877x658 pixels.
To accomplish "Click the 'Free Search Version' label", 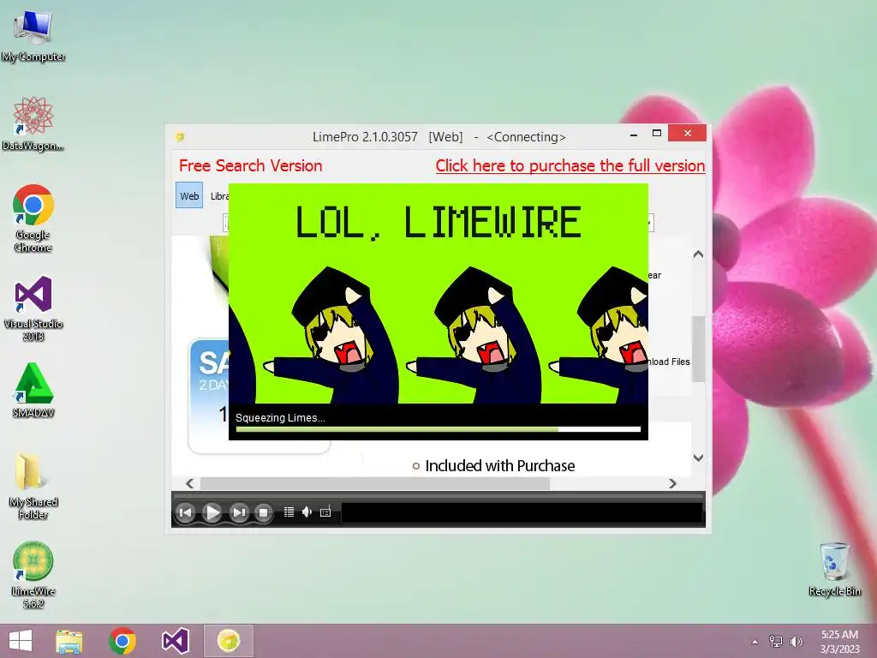I will point(251,165).
